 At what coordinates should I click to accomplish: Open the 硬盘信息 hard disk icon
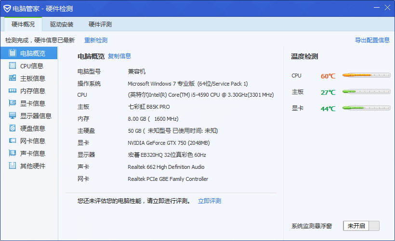13,128
